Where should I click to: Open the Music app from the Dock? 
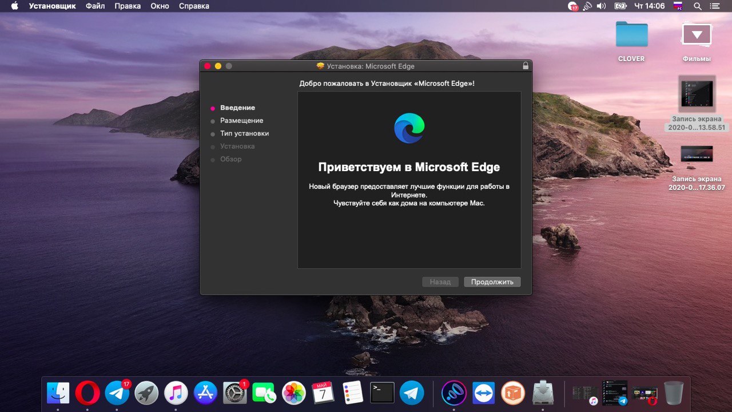pos(176,393)
